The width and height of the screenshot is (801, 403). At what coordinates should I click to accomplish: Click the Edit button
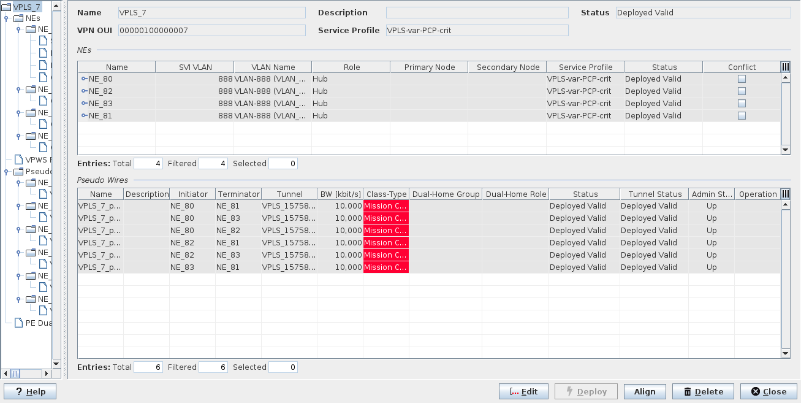tap(523, 391)
